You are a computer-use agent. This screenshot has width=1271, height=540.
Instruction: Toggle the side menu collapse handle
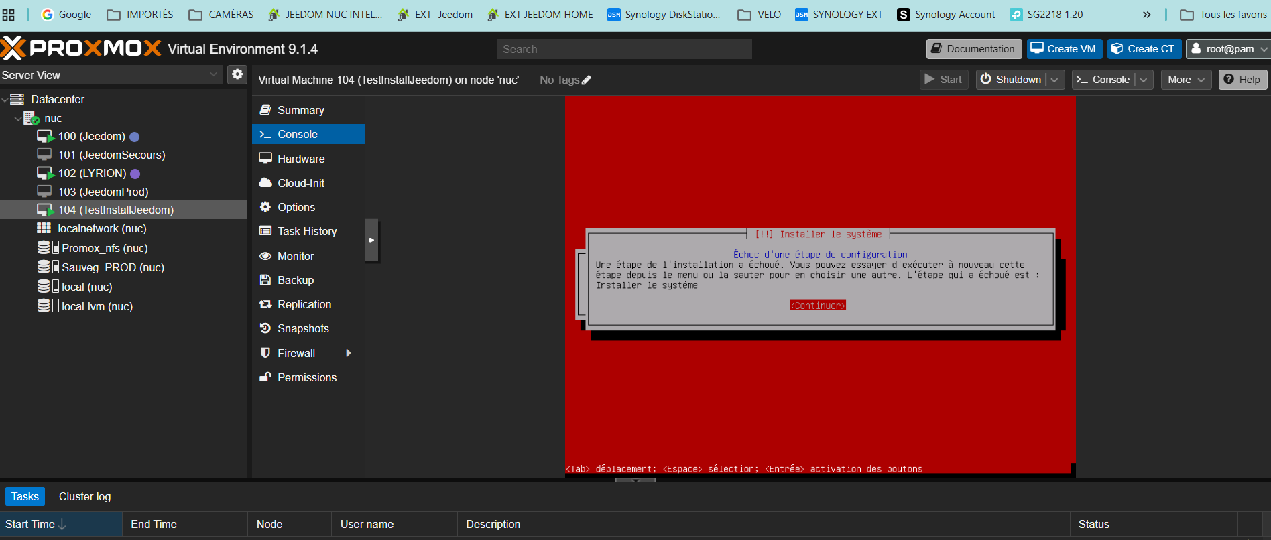(372, 240)
